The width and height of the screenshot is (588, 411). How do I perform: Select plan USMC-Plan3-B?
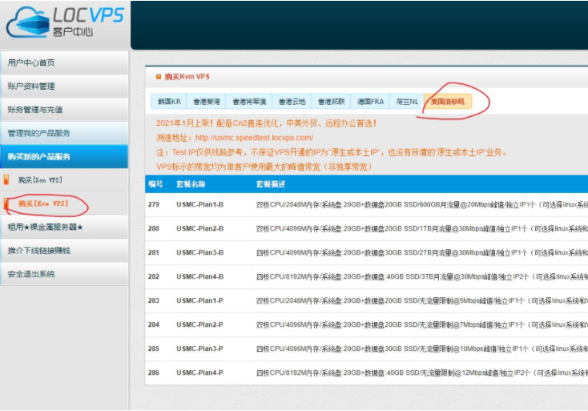tap(200, 252)
